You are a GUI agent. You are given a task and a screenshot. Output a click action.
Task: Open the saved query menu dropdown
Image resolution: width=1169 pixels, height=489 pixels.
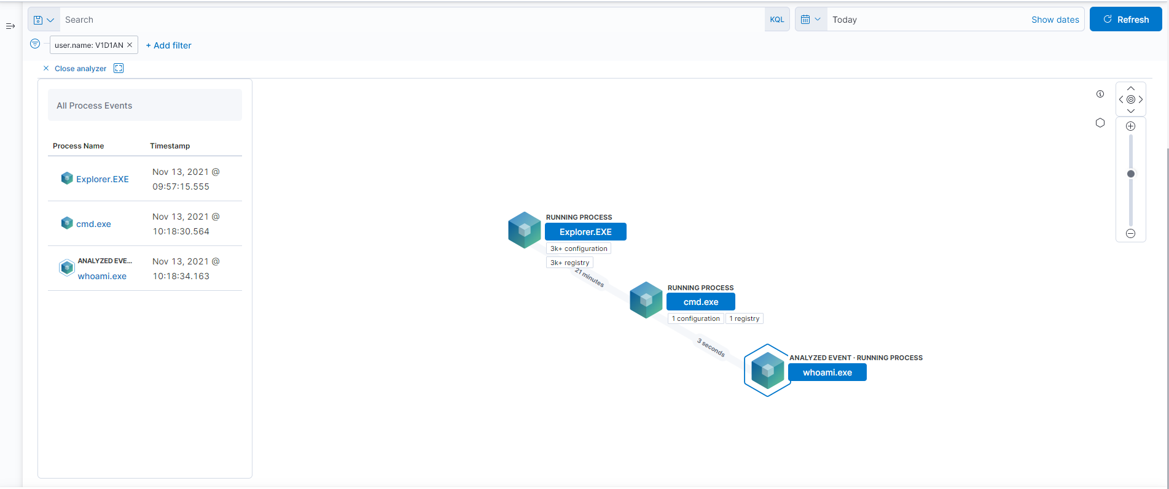[x=44, y=20]
